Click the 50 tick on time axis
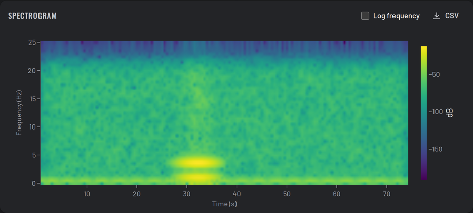This screenshot has width=473, height=213. pos(287,194)
